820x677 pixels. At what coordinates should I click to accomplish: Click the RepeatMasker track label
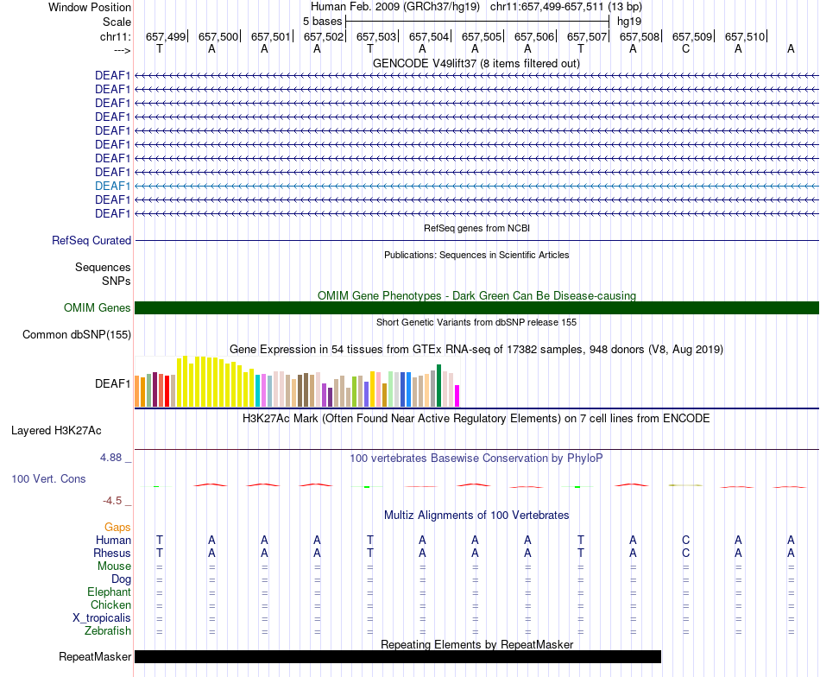tap(95, 656)
